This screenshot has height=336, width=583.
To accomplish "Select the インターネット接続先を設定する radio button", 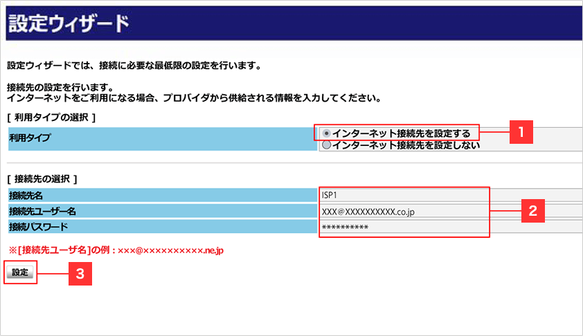I will 327,133.
